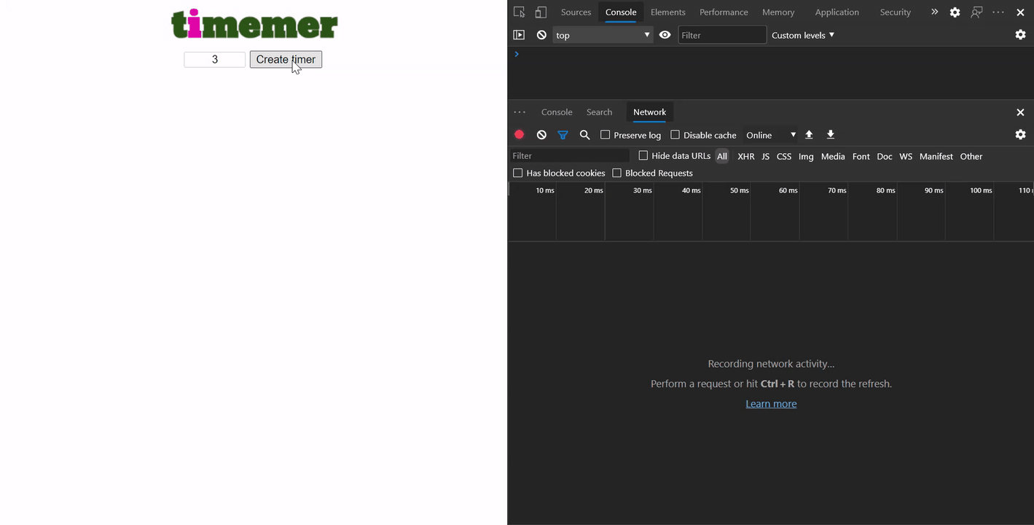Screen dimensions: 1034x525
Task: Filter requests by Font
Action: click(861, 156)
